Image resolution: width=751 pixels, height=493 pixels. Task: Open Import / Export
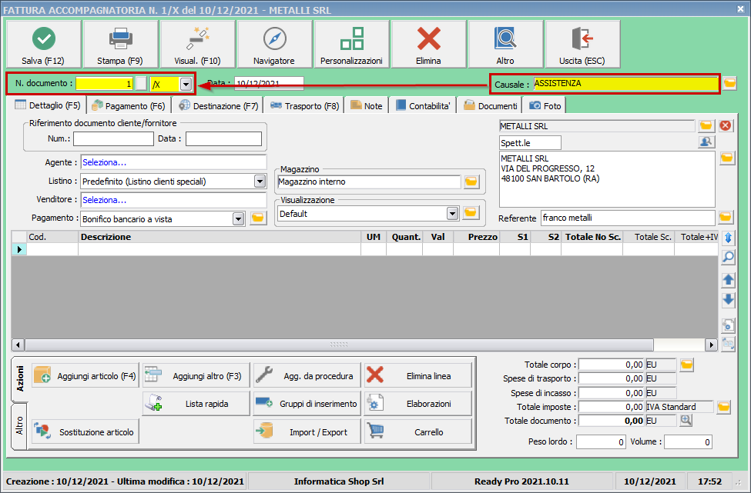(307, 431)
